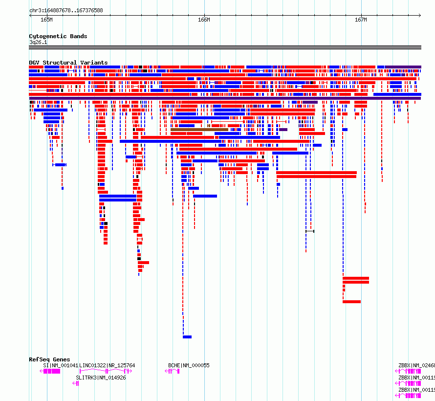Select the lowest blue variant bar below the dashed line
This screenshot has width=435, height=401.
[187, 337]
